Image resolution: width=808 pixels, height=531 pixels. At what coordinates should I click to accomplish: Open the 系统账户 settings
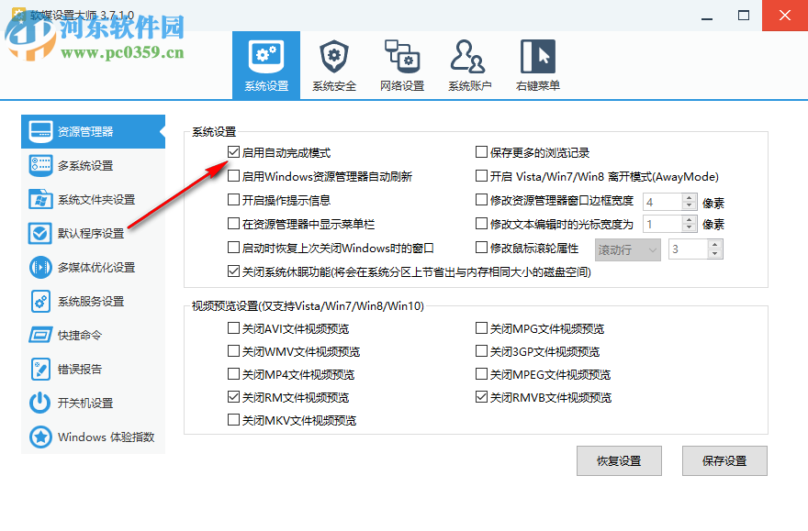pyautogui.click(x=469, y=64)
